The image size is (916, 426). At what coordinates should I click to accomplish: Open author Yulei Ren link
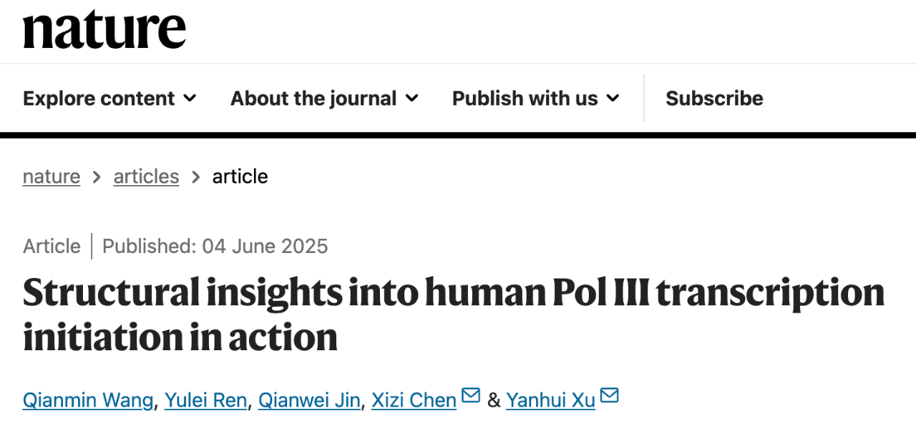pyautogui.click(x=205, y=400)
